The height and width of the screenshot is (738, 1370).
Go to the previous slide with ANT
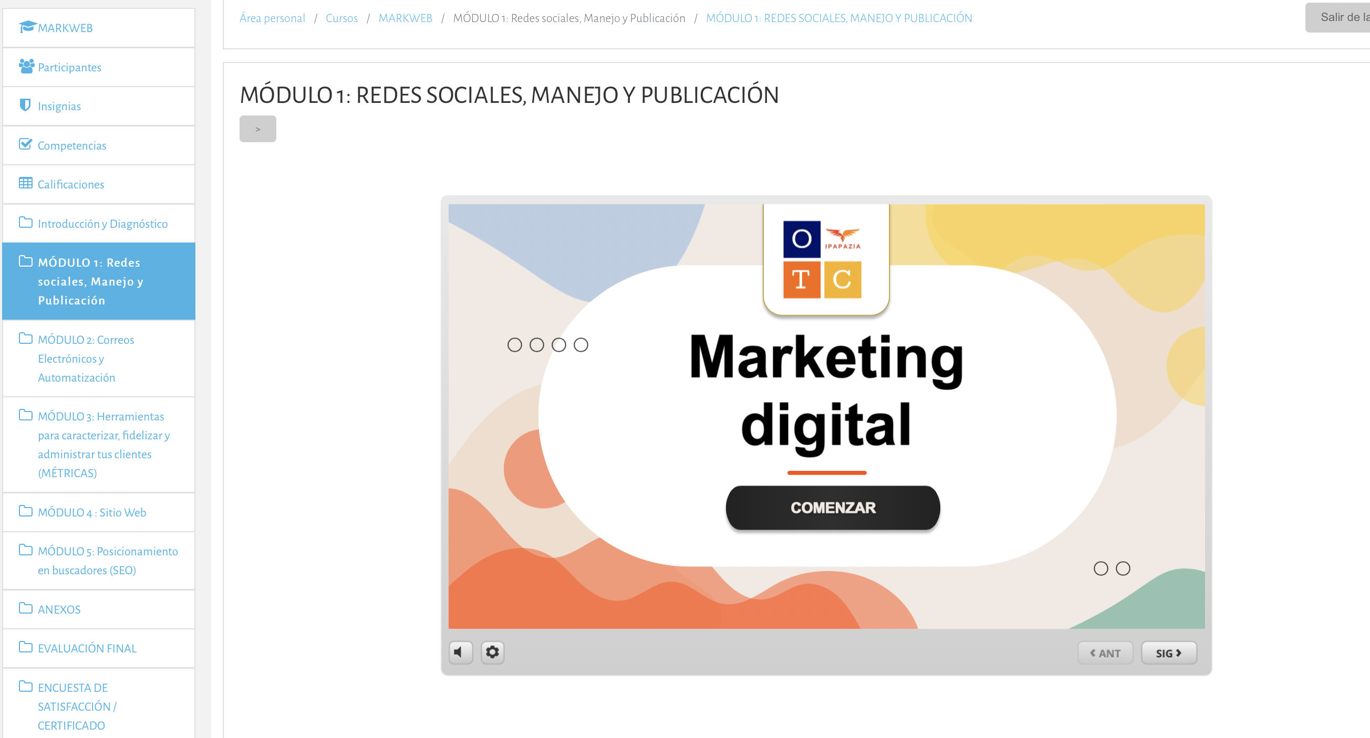[x=1105, y=653]
